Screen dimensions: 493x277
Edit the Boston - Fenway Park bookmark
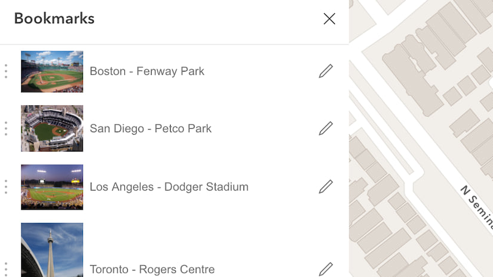tap(325, 71)
